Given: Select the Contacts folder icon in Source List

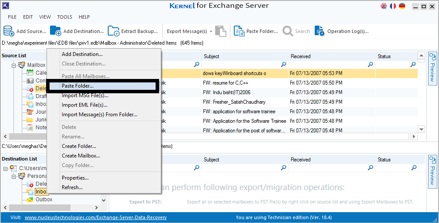Looking at the screenshot, I should click(30, 81).
